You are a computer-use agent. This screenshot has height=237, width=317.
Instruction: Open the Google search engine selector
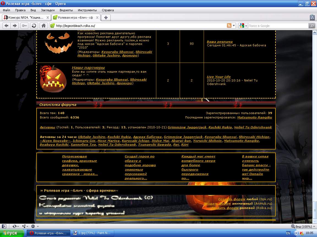point(243,26)
